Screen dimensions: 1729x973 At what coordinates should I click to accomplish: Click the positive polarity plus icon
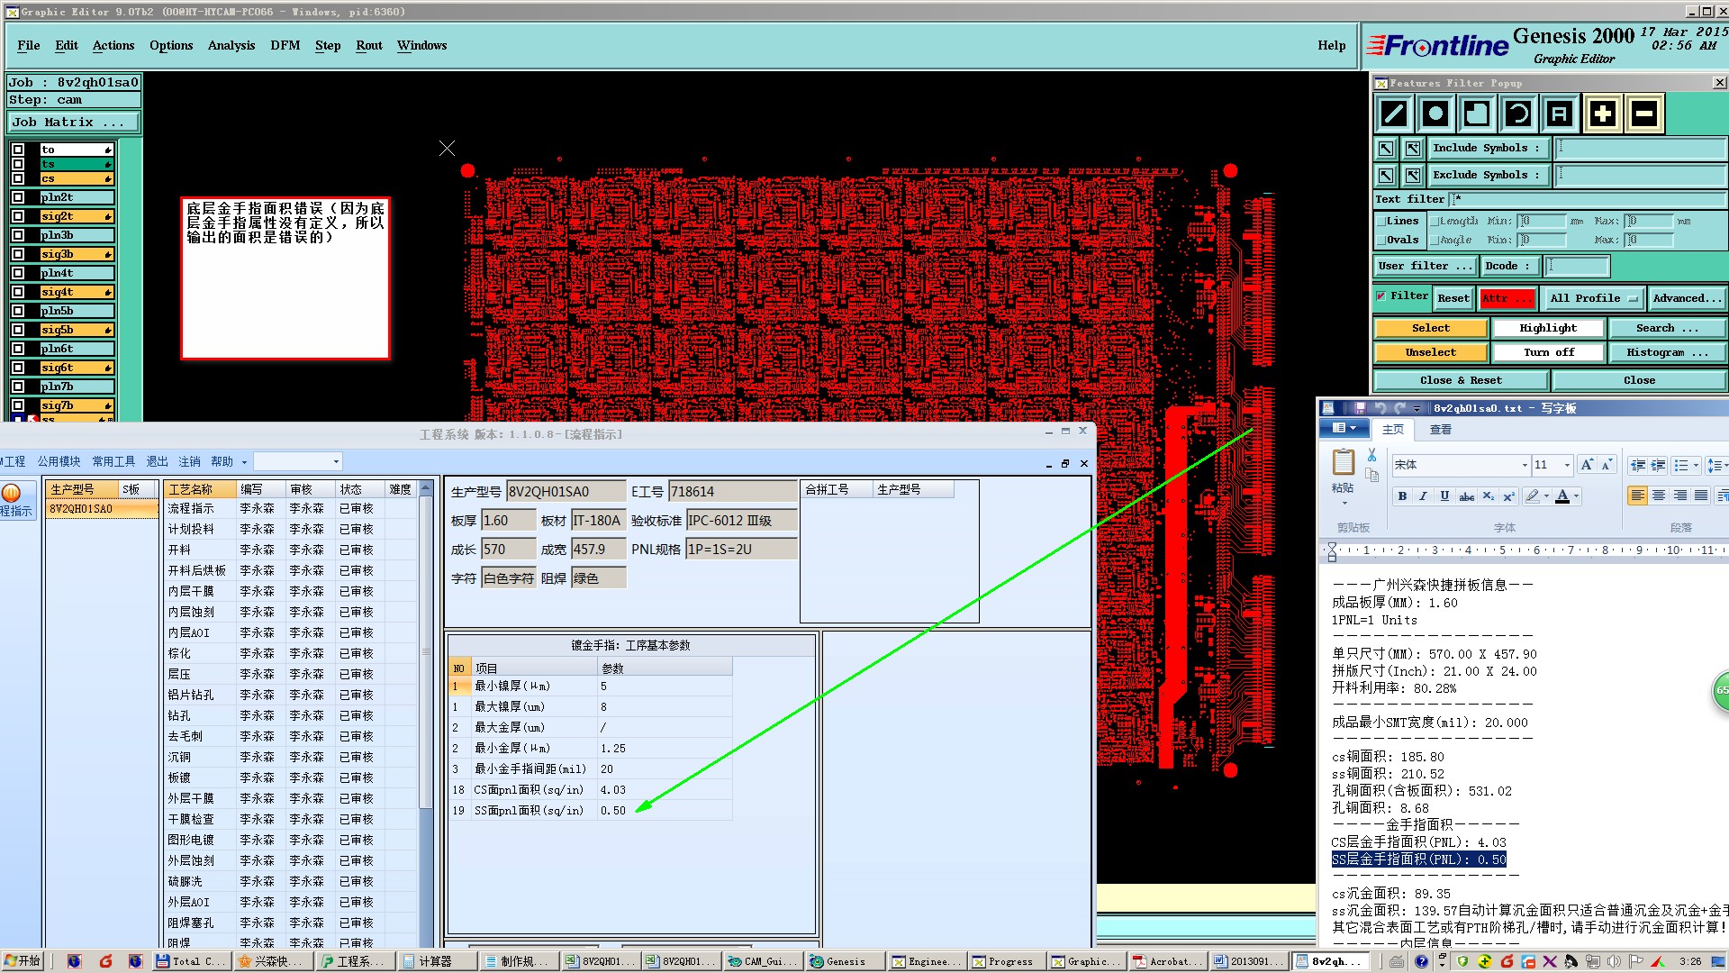pyautogui.click(x=1602, y=114)
